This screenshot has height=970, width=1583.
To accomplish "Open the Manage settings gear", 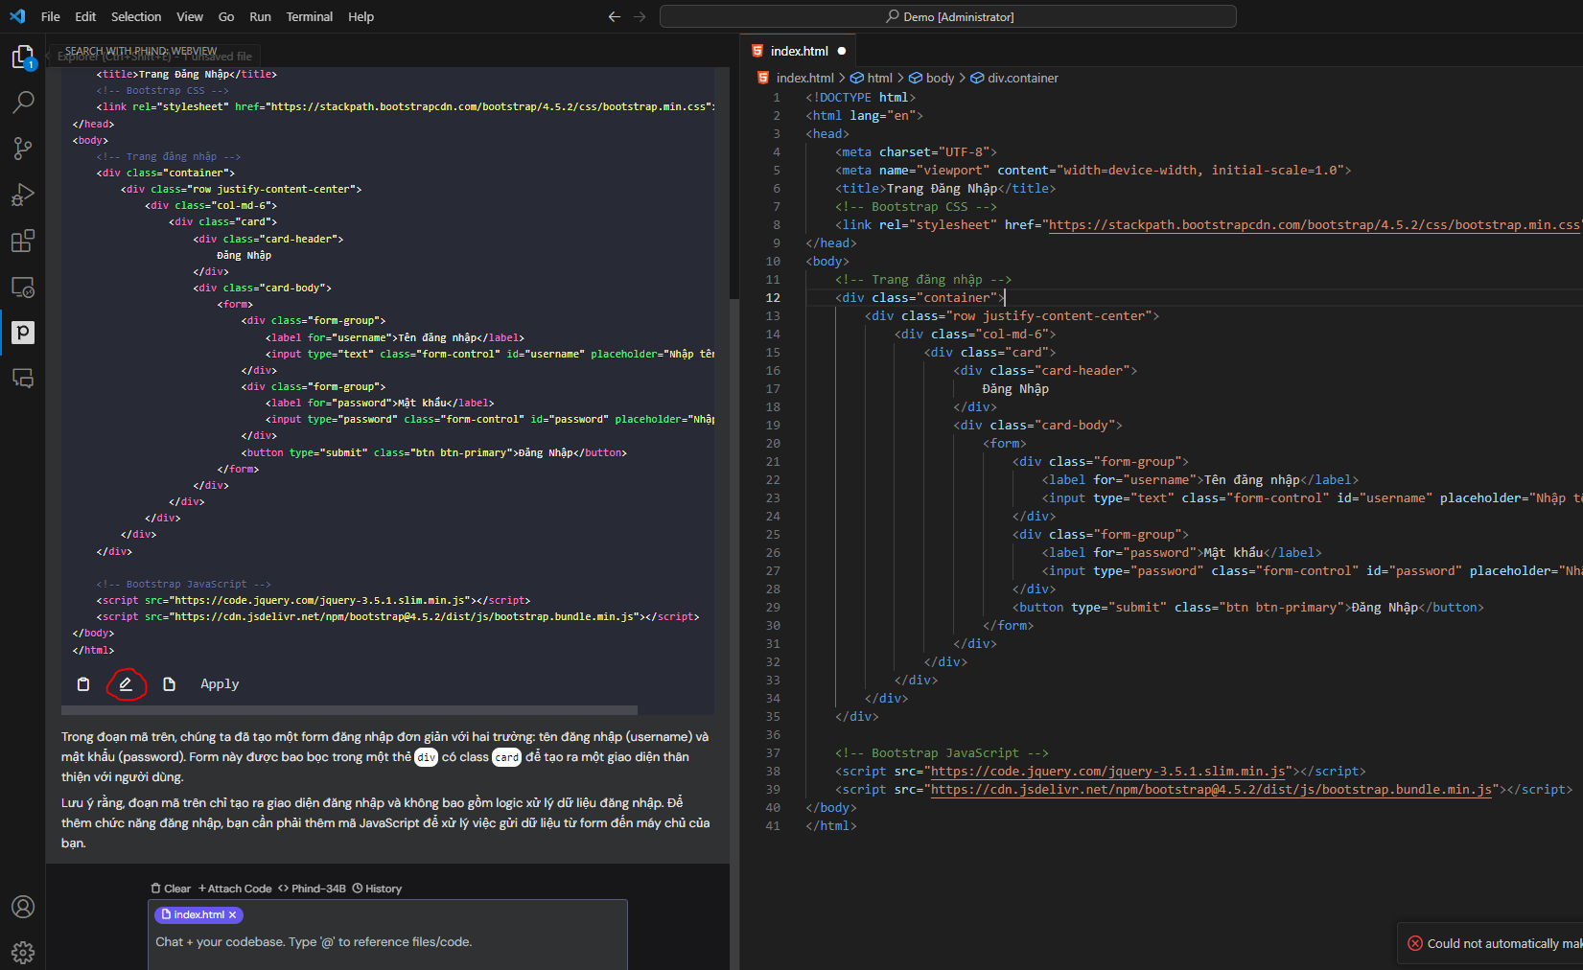I will [22, 952].
